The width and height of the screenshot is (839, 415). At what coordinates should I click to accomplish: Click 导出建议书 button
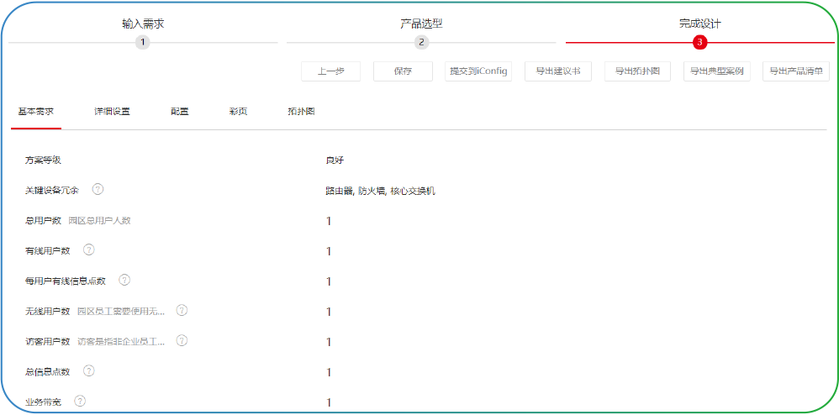coord(558,71)
